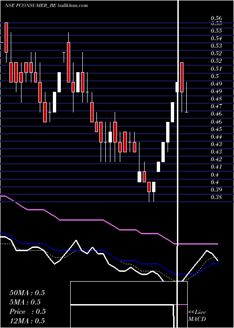Click the NSE FCONSUMER_BE bullkhan.com chart title

coord(46,6)
